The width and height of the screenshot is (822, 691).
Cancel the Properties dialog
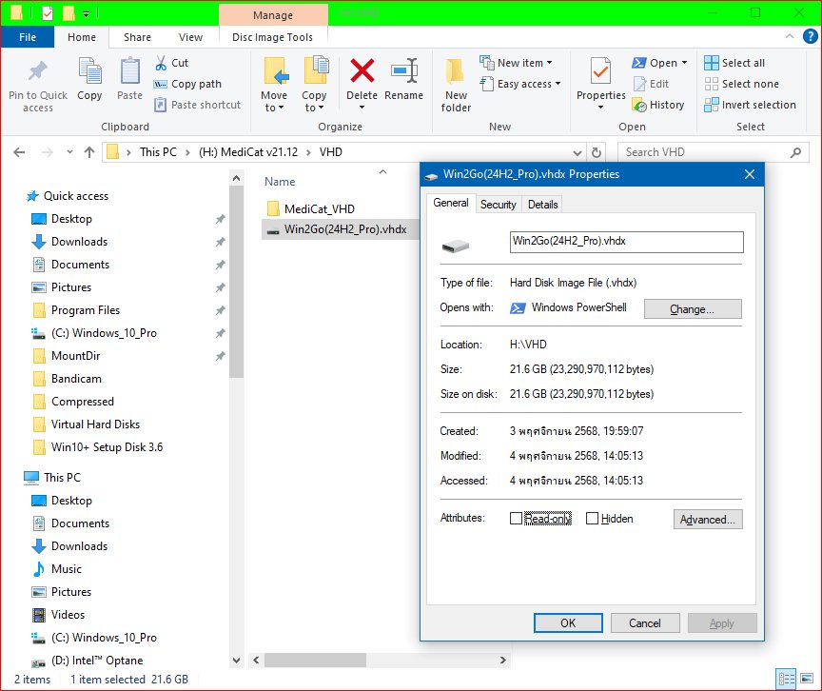coord(645,622)
